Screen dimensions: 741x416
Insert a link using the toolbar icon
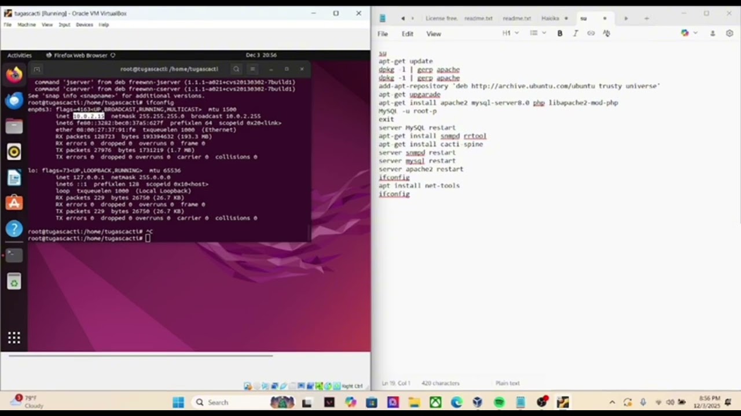point(590,34)
